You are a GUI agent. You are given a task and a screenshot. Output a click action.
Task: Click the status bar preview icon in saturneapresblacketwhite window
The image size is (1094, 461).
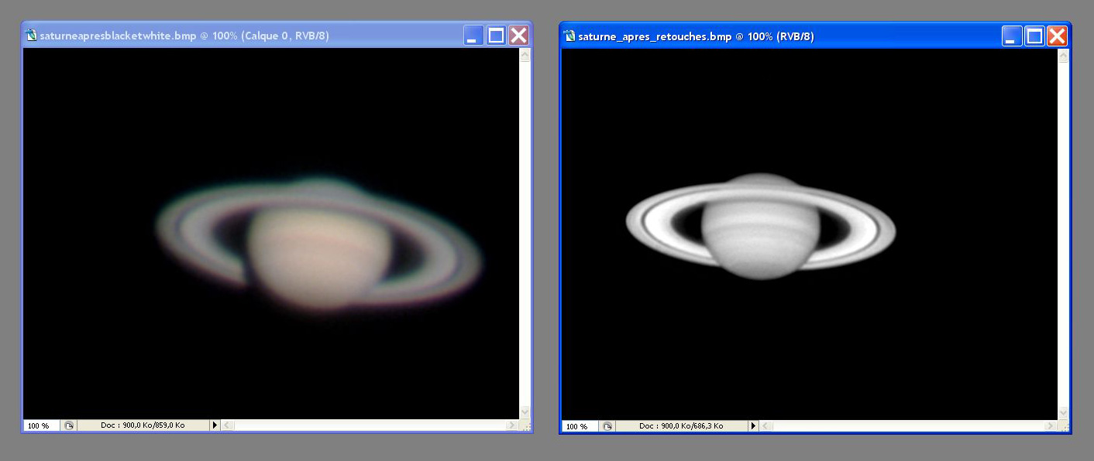coord(69,425)
